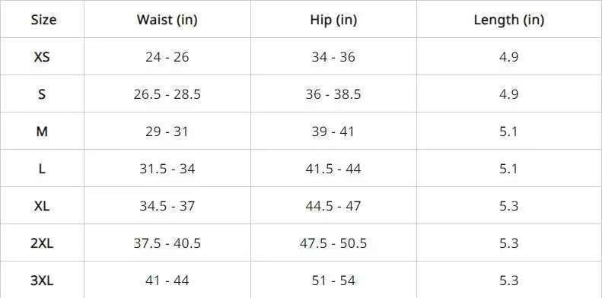Image resolution: width=602 pixels, height=298 pixels.
Task: Click hip value 51 - 54
Action: [x=333, y=281]
